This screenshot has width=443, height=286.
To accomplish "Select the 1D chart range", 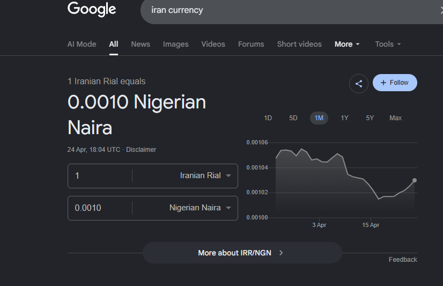I will click(x=268, y=118).
